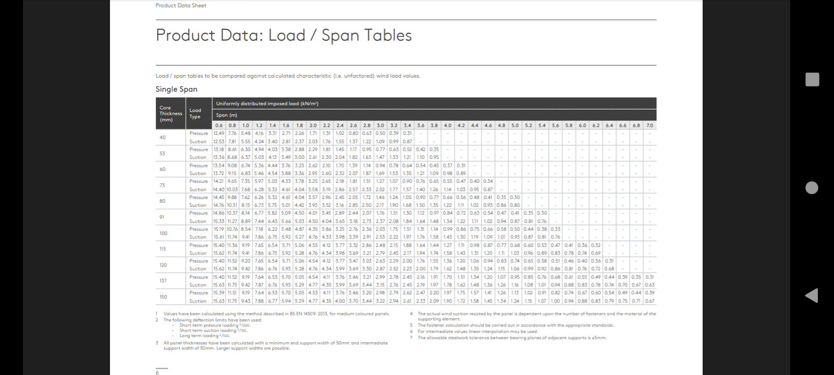
Task: Tap the value 15.19 in the 100 mm Pressure row
Action: (x=219, y=229)
